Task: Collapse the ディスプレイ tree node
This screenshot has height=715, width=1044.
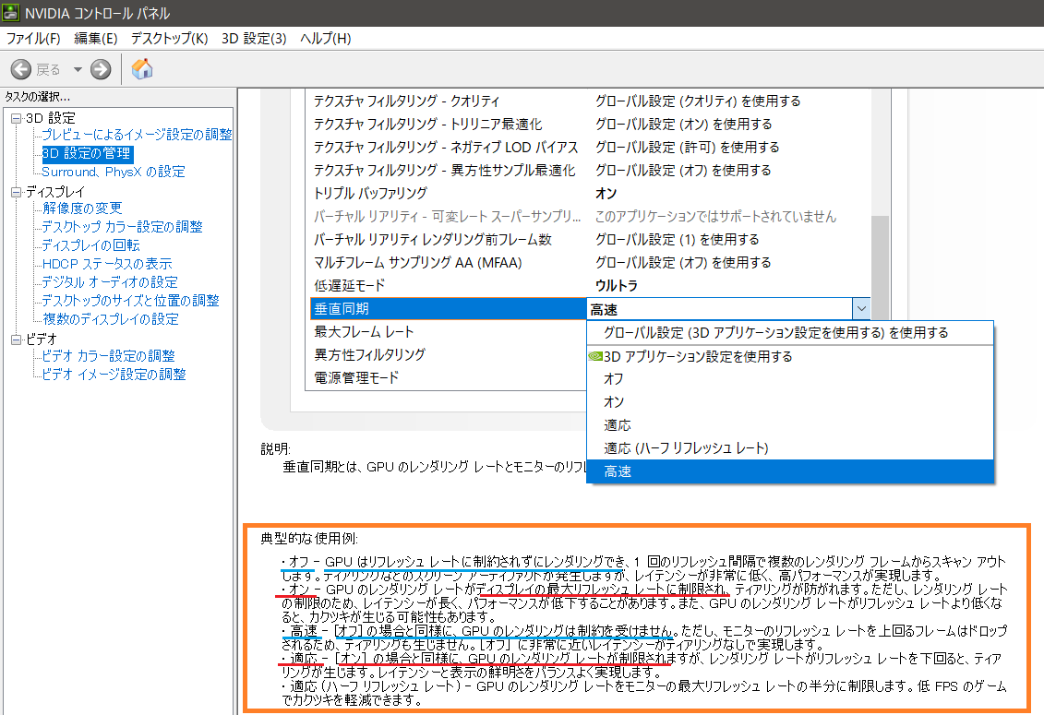Action: click(16, 193)
